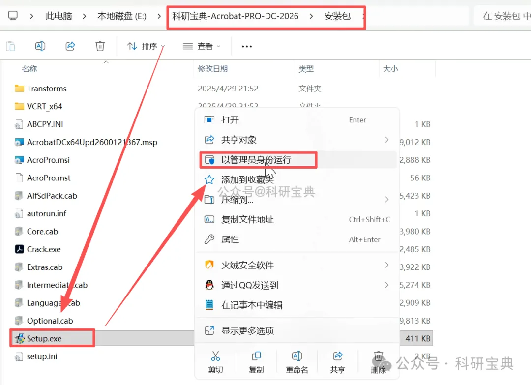Select AcrobatDCx64Upd2600121367.msp file
Image resolution: width=531 pixels, height=385 pixels.
[x=92, y=142]
